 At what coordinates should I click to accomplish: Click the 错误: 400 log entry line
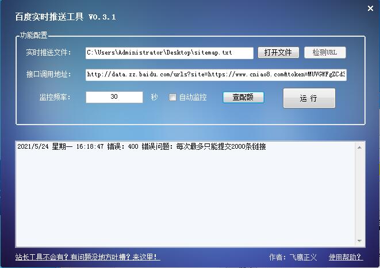(141, 146)
